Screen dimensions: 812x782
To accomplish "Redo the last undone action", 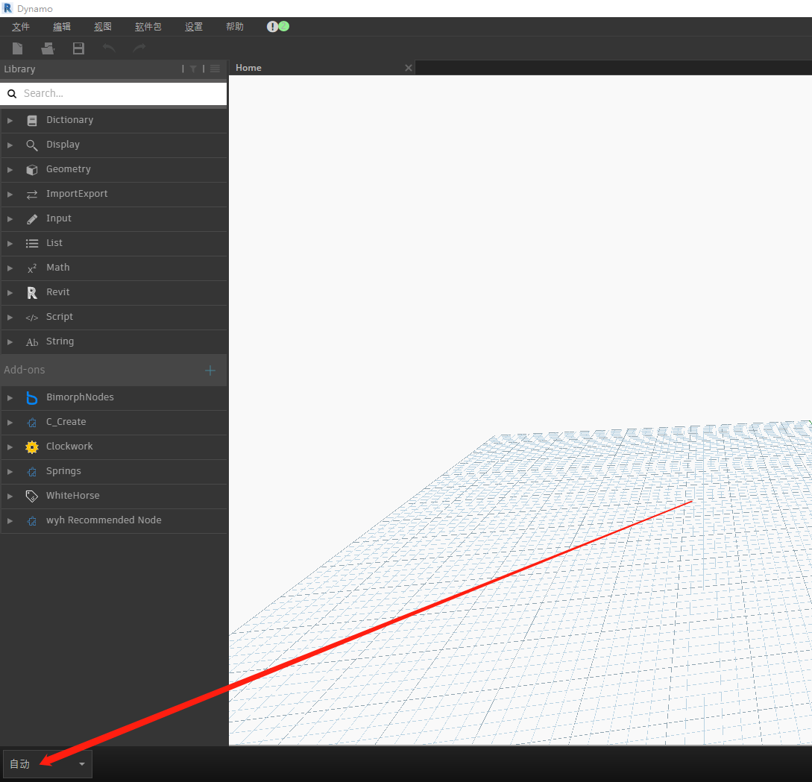I will coord(139,48).
